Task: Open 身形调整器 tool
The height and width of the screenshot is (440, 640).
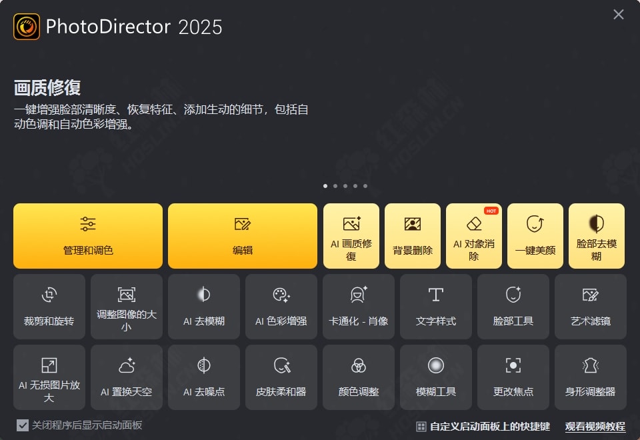Action: pos(591,377)
